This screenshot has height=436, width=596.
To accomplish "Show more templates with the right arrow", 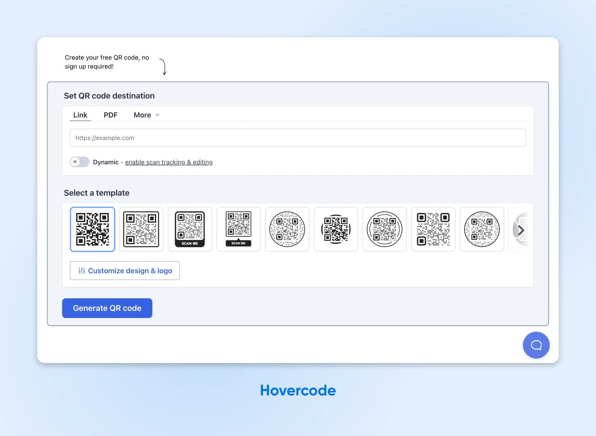I will pyautogui.click(x=521, y=230).
